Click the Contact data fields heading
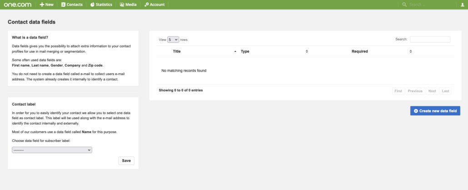Viewport: 468px width, 190px height. click(x=32, y=22)
